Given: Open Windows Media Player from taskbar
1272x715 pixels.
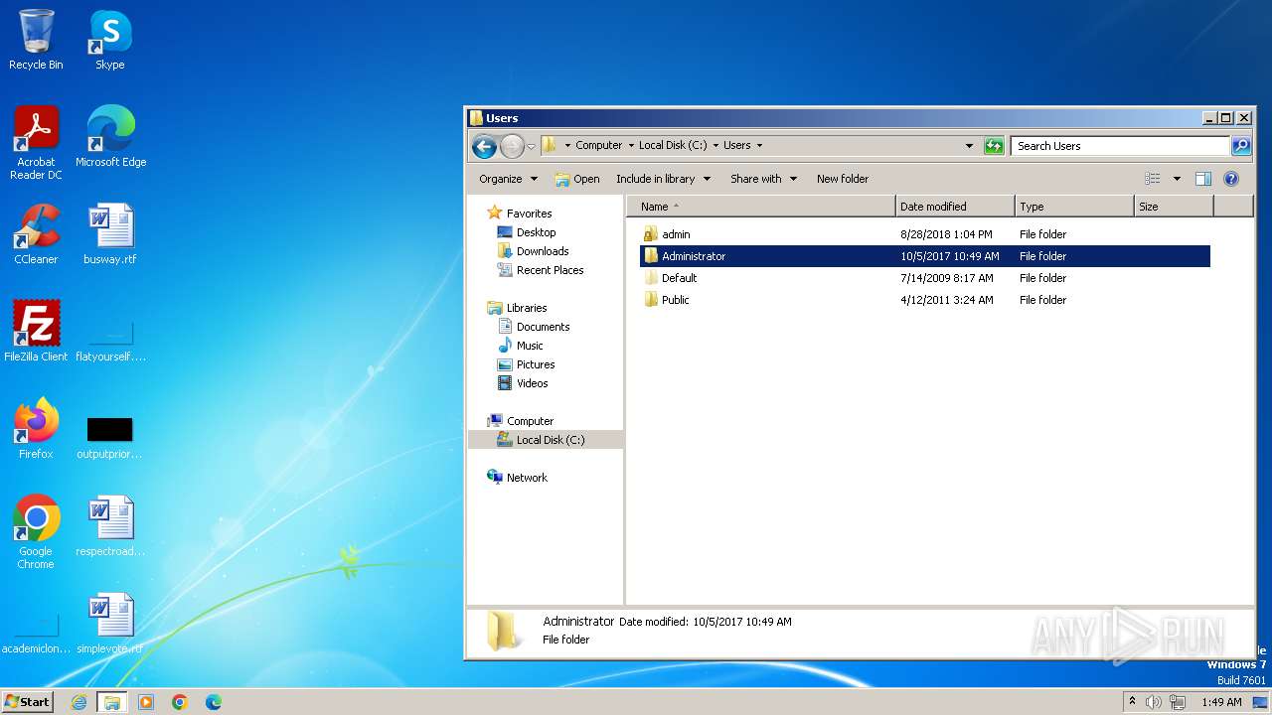Looking at the screenshot, I should [x=146, y=702].
